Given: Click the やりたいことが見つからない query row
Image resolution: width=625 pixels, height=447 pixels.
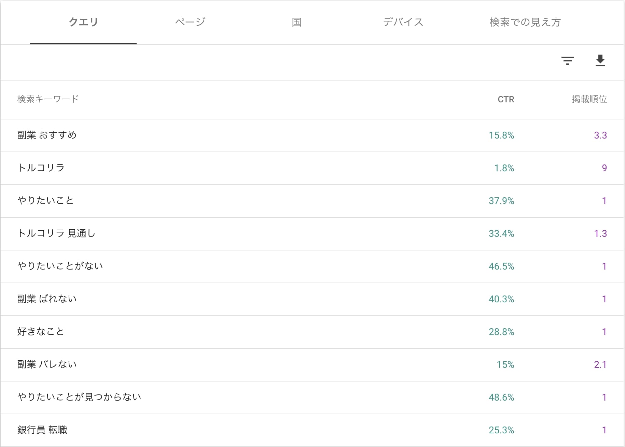Looking at the screenshot, I should pos(79,397).
